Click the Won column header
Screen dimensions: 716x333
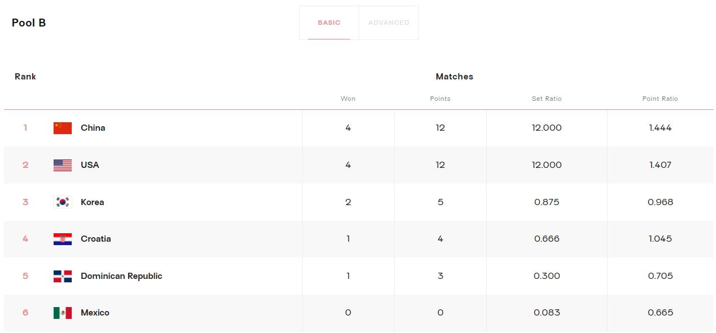(x=348, y=99)
